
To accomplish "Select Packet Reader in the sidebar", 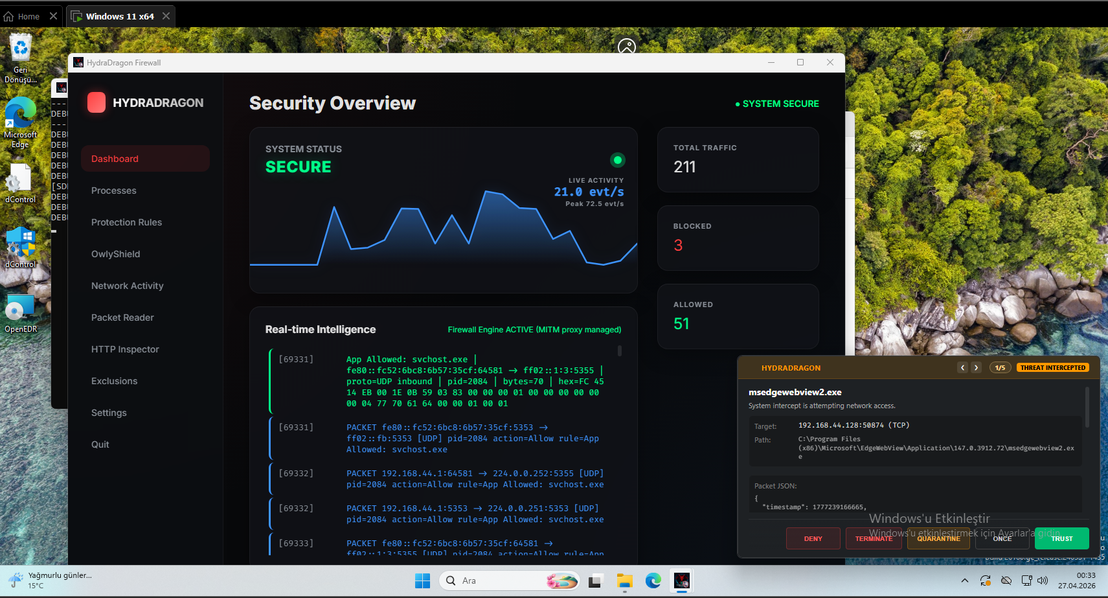I will click(x=122, y=317).
